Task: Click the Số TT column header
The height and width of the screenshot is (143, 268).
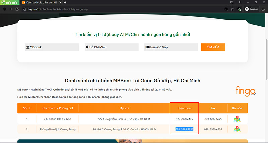Action: (27, 108)
